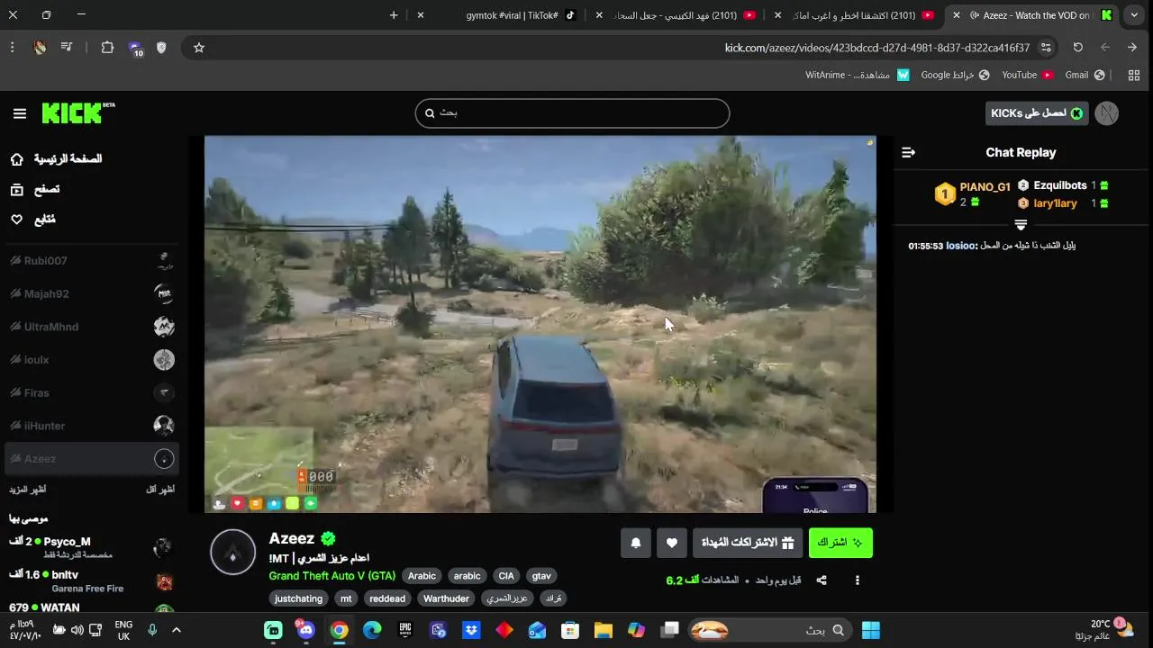Collapse the Chat Replay panel
The width and height of the screenshot is (1153, 648).
[908, 153]
